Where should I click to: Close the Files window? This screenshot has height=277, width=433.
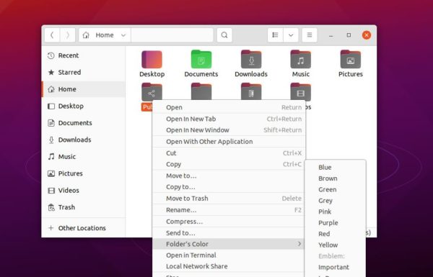pos(367,35)
